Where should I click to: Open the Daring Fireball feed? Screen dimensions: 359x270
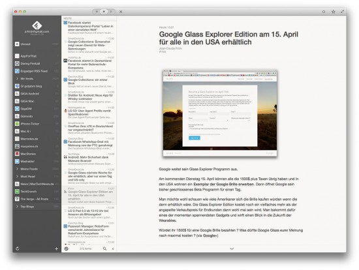[x=37, y=64]
